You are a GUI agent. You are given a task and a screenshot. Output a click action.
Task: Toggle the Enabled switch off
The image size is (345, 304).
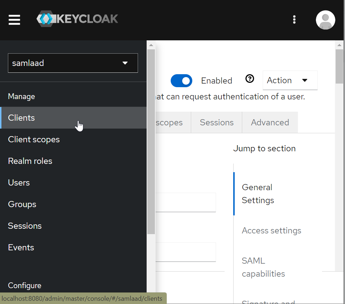(x=181, y=81)
